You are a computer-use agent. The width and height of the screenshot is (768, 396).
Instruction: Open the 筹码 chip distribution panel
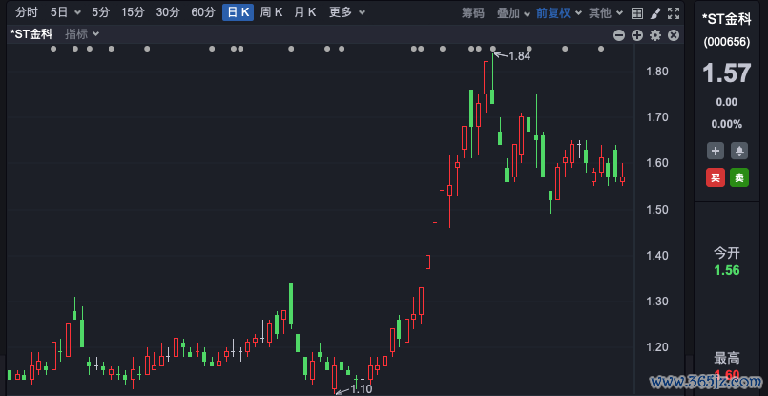point(472,13)
